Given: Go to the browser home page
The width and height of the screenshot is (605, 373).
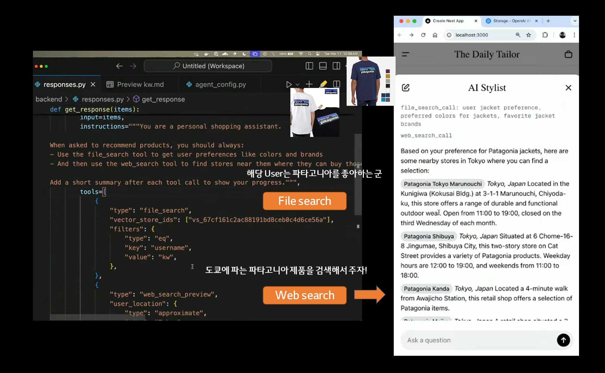Looking at the screenshot, I should [x=435, y=35].
